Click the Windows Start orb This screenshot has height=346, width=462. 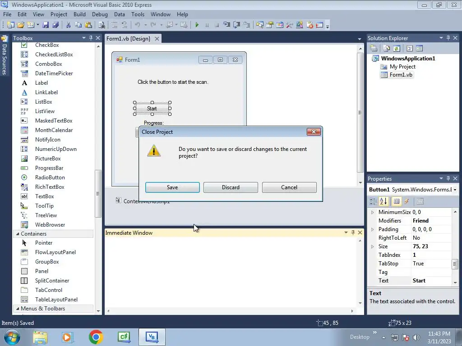pyautogui.click(x=12, y=337)
